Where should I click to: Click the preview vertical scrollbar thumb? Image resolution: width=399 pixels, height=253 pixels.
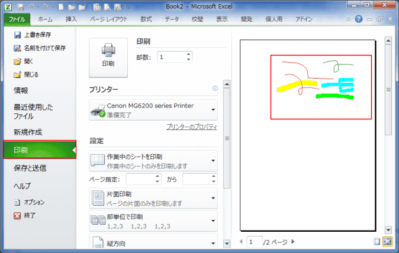click(388, 90)
